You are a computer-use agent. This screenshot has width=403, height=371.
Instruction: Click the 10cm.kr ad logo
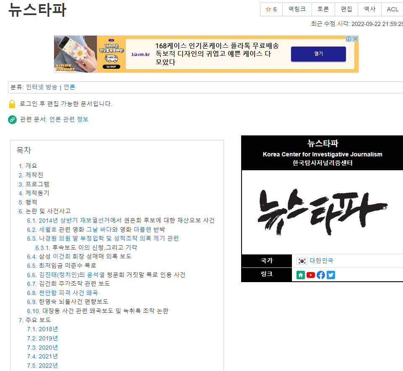(140, 54)
